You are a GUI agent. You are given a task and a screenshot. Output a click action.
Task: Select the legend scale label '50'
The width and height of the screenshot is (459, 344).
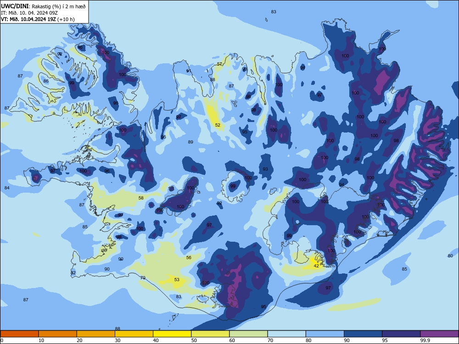pyautogui.click(x=194, y=340)
